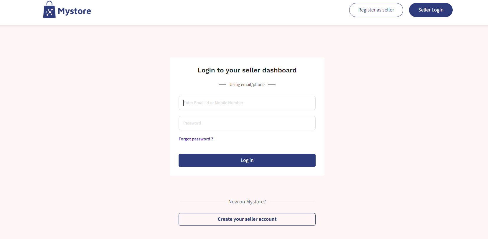Click the dash right of Using email/phone

tap(272, 85)
